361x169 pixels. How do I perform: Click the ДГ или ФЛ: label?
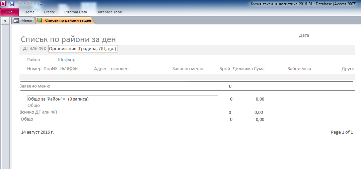click(34, 48)
